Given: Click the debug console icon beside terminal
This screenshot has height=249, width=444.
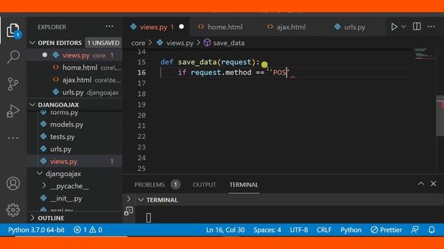Looking at the screenshot, I should tap(128, 211).
